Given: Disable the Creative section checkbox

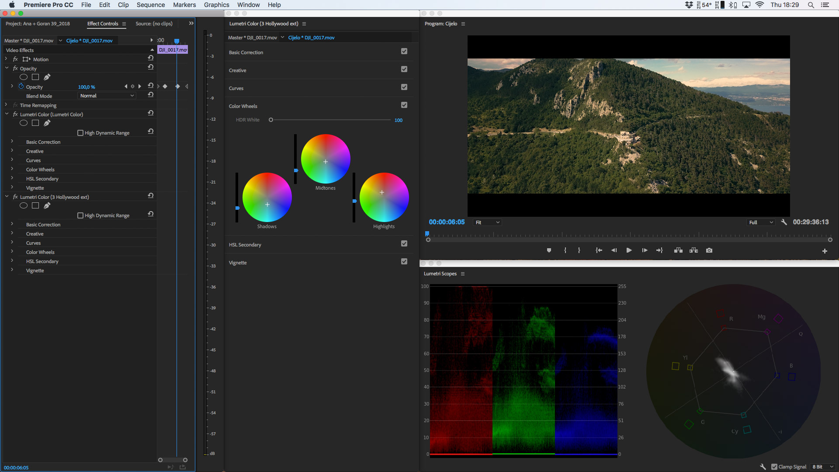Looking at the screenshot, I should (404, 69).
